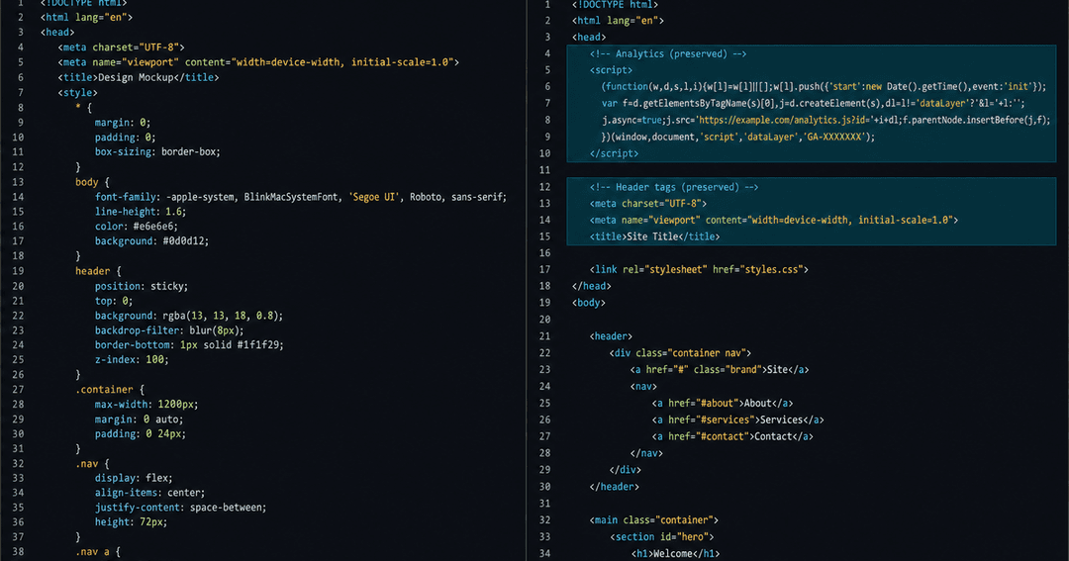Click the '<title>Site Title</title>' line
The width and height of the screenshot is (1069, 561).
655,236
